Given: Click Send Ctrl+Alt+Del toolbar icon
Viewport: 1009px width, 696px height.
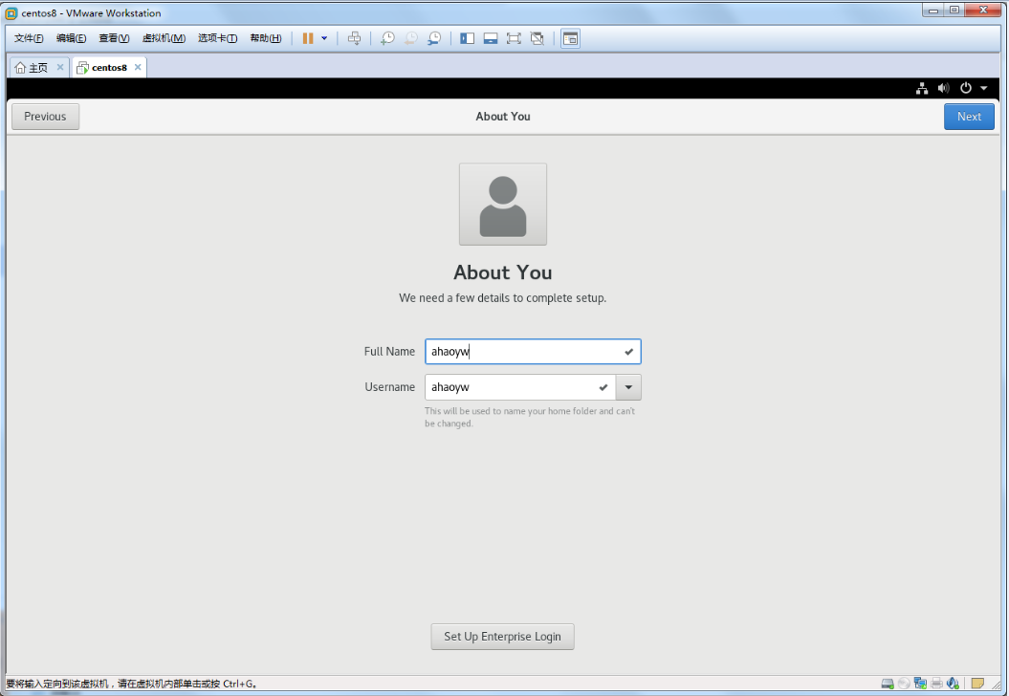Looking at the screenshot, I should pyautogui.click(x=355, y=38).
